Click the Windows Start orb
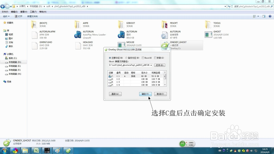This screenshot has height=154, width=274. click(4, 150)
